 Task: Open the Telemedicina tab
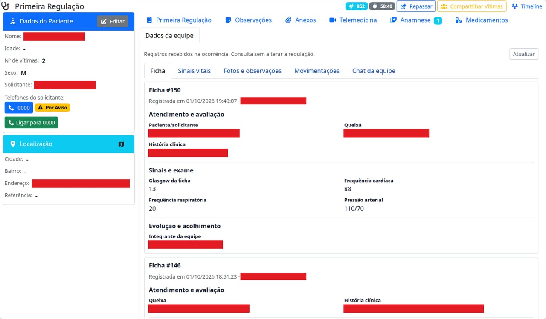[x=353, y=20]
